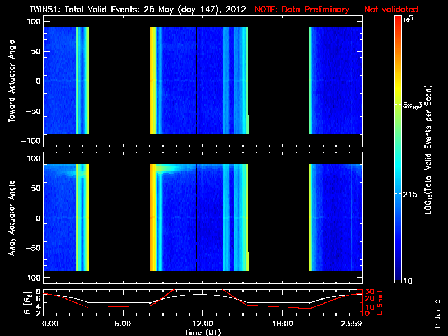Click the red "L Shell" axis label
Viewport: 448px width, 336px height.
pyautogui.click(x=380, y=303)
